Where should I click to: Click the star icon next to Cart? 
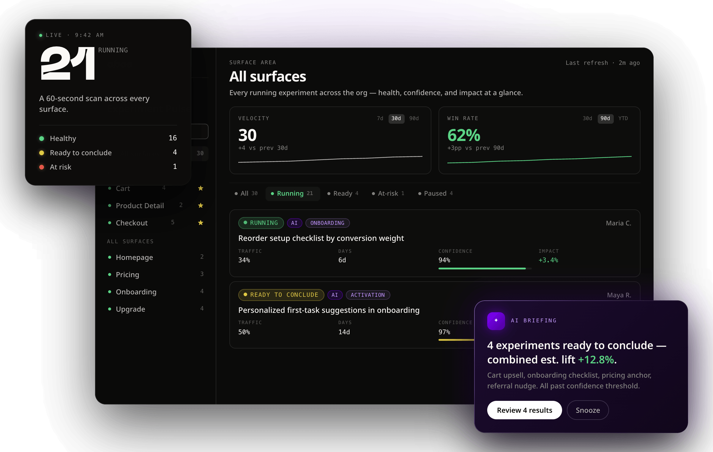coord(201,188)
